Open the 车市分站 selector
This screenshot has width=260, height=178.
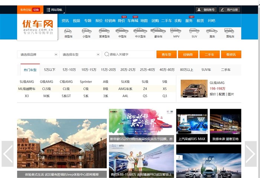[x=26, y=10]
